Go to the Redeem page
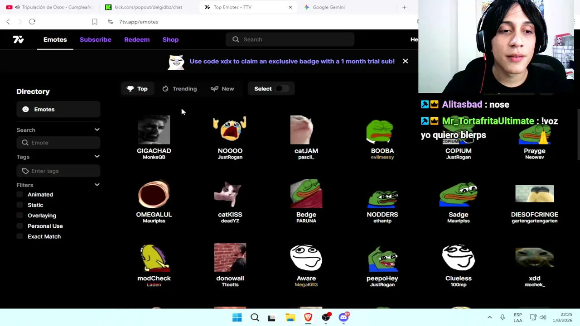This screenshot has width=580, height=326. coord(137,39)
